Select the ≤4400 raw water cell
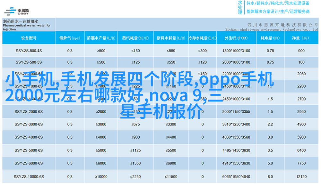This screenshot has height=186, width=321. click(x=171, y=137)
